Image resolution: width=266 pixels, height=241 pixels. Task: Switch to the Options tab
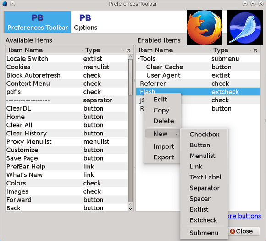tap(85, 22)
